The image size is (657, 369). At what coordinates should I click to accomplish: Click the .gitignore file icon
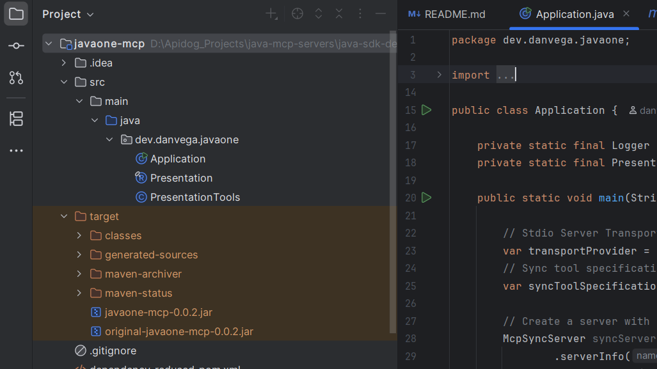coord(81,350)
